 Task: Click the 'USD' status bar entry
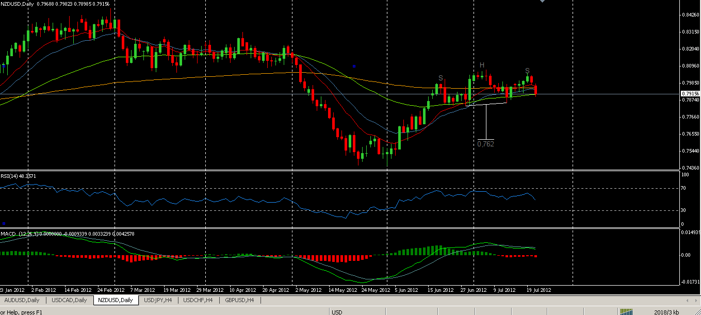coord(337,312)
